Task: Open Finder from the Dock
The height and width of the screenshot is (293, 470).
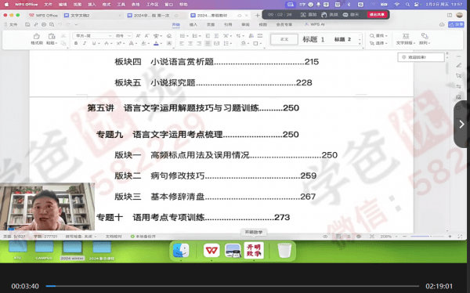Action: [181, 250]
